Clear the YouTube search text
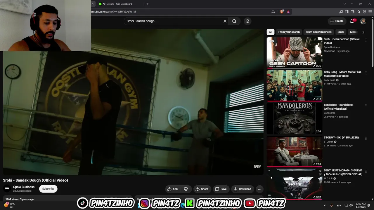 click(x=225, y=21)
